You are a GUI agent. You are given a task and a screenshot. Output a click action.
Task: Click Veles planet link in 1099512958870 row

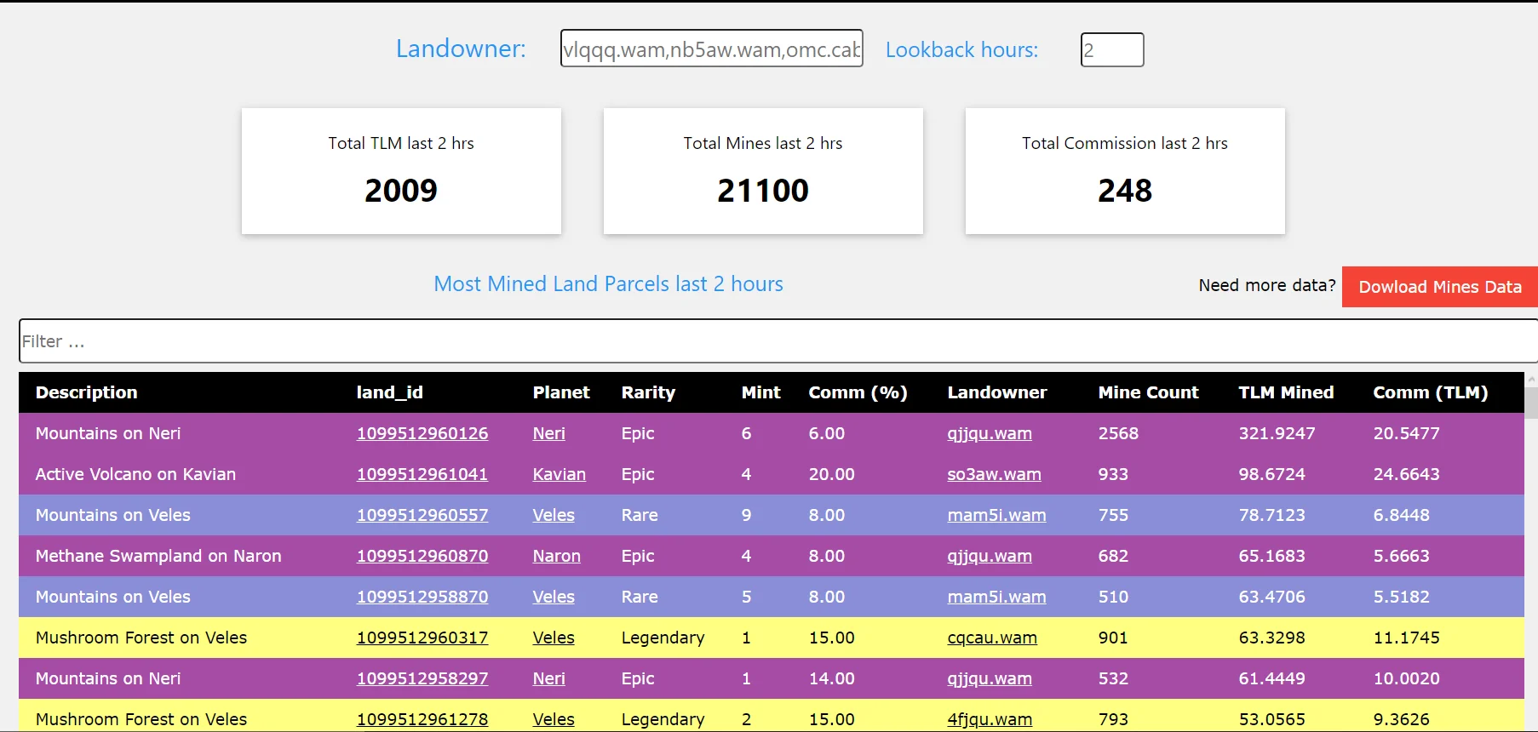click(x=554, y=597)
